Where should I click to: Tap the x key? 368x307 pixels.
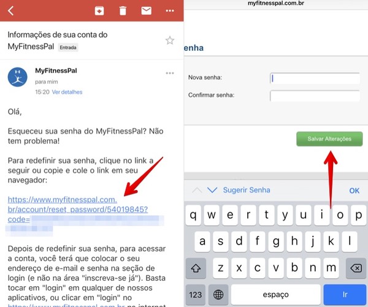[x=239, y=268]
